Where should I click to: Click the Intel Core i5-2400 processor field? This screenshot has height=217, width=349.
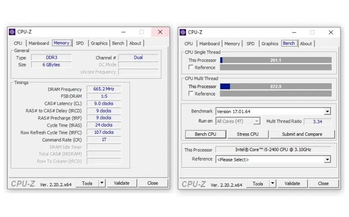click(273, 150)
